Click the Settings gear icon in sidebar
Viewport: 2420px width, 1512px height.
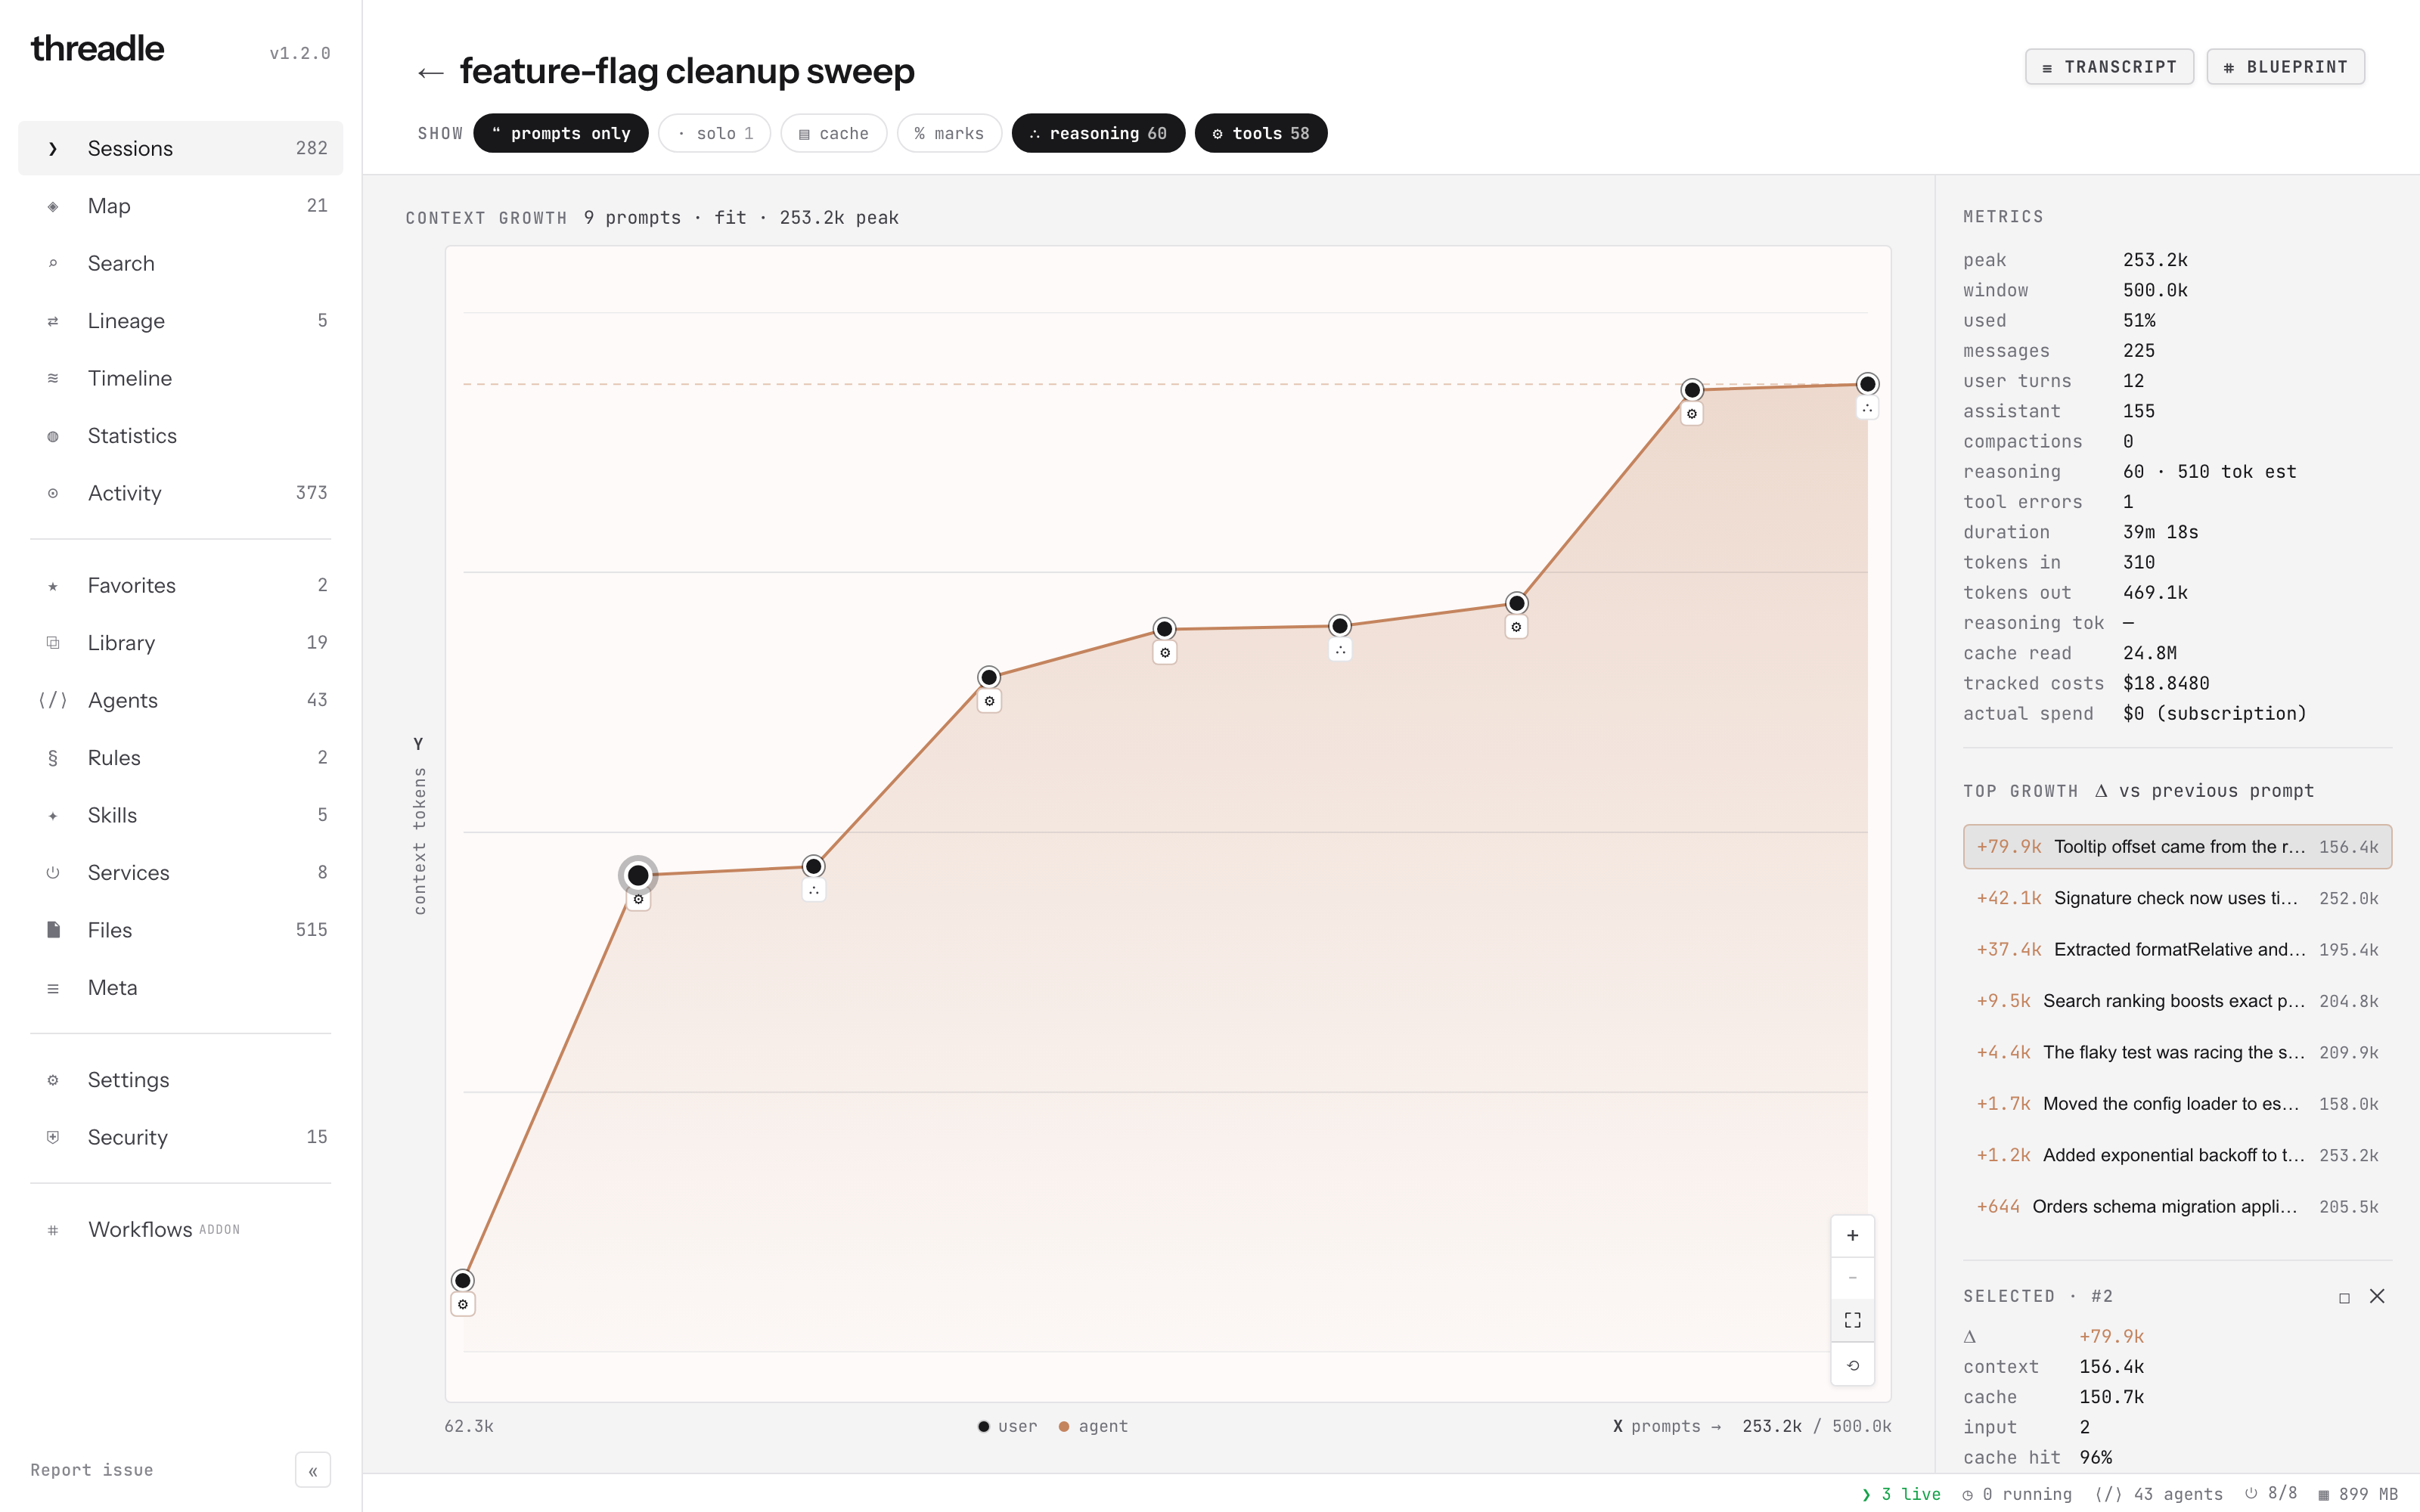pyautogui.click(x=53, y=1080)
